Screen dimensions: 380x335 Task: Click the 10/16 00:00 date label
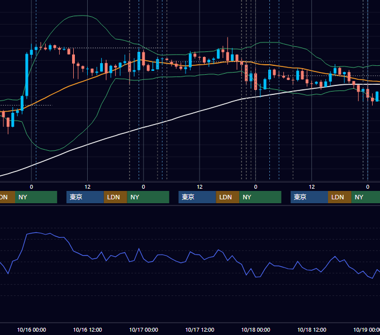coord(31,329)
